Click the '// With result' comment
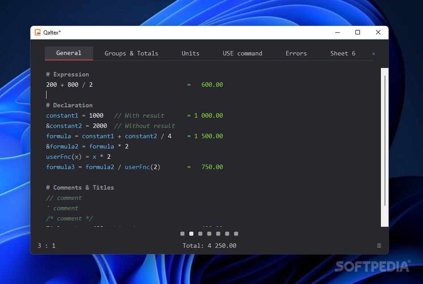The image size is (423, 284). click(x=139, y=115)
